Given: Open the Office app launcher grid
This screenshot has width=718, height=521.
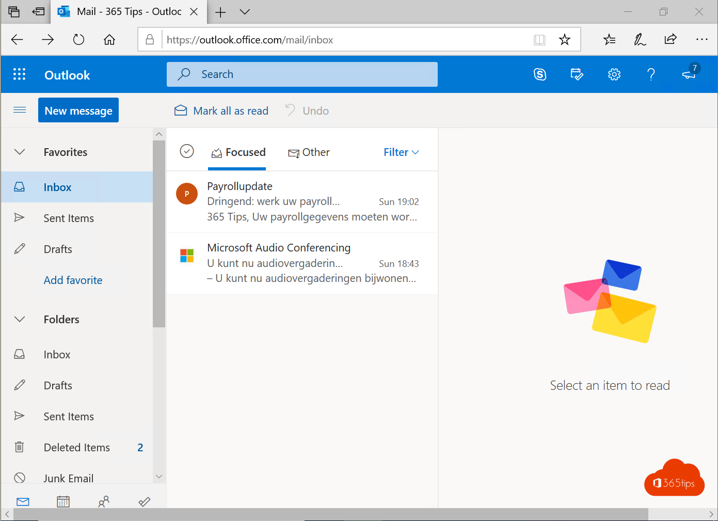Looking at the screenshot, I should (19, 74).
